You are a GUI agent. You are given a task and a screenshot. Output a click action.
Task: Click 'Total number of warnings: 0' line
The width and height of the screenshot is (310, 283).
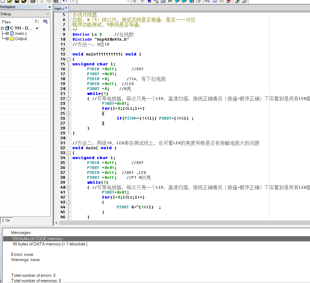tap(36, 281)
